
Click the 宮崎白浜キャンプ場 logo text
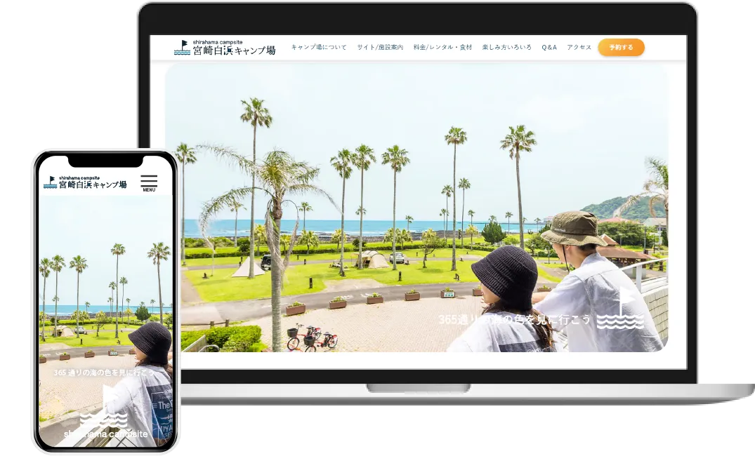click(x=235, y=51)
